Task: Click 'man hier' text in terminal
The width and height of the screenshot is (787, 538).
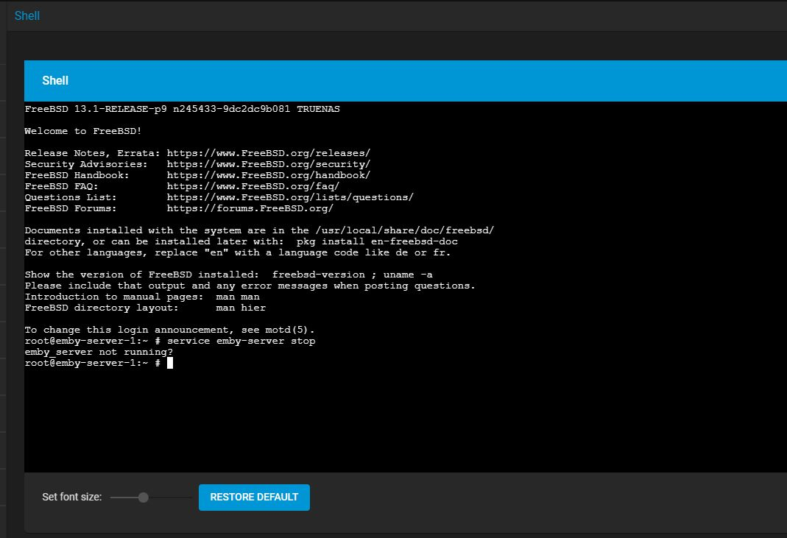Action: point(241,308)
